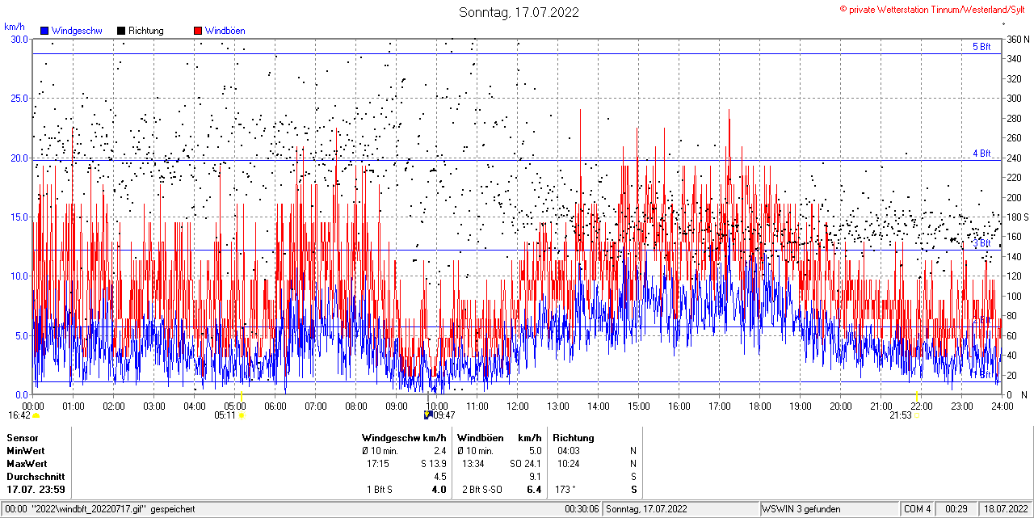Click the 17:15 maximum wind speed time

tap(378, 464)
